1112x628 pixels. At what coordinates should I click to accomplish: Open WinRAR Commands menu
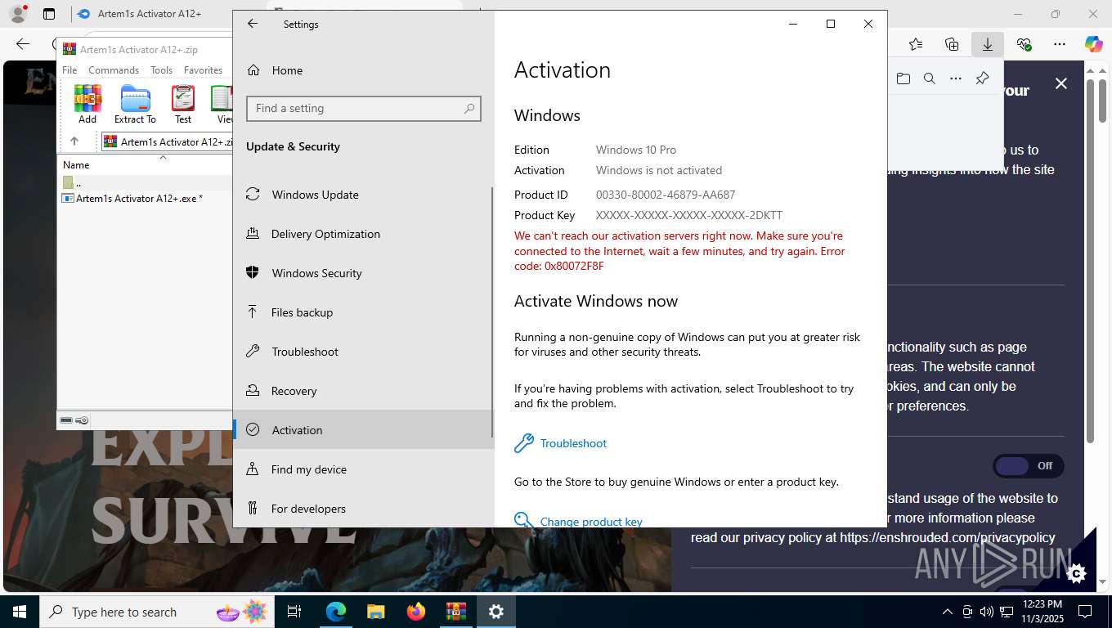coord(114,70)
